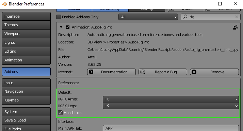
Task: Open the System preferences section
Action: [x=26, y=112]
